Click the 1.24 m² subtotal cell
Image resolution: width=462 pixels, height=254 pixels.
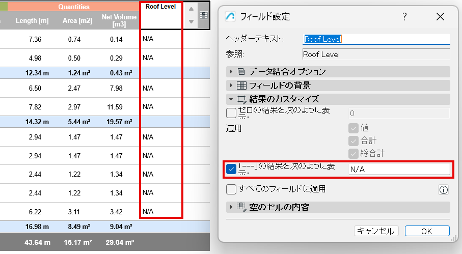coord(79,73)
